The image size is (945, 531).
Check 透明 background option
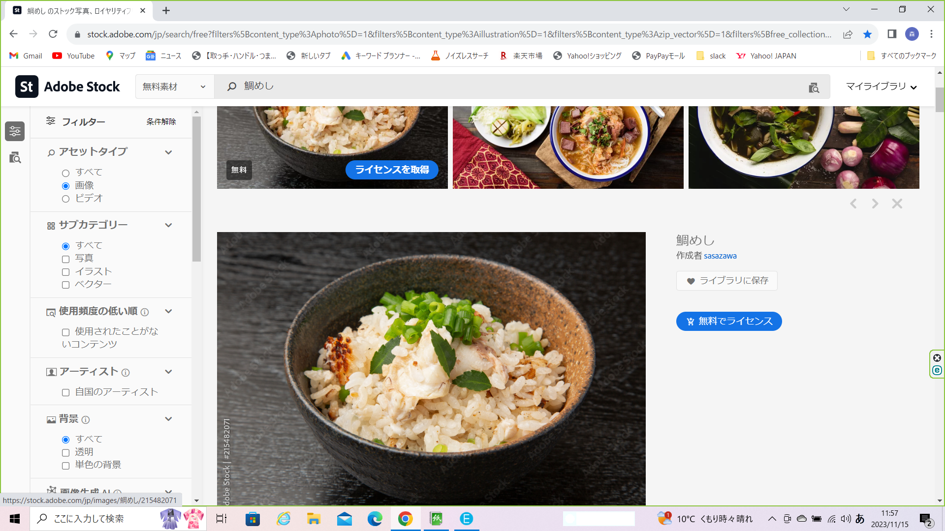(x=65, y=453)
